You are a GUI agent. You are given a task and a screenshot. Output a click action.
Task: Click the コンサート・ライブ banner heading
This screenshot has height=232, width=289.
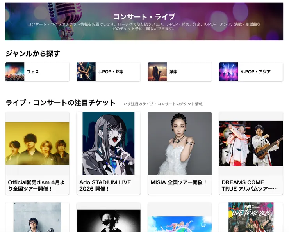(144, 17)
